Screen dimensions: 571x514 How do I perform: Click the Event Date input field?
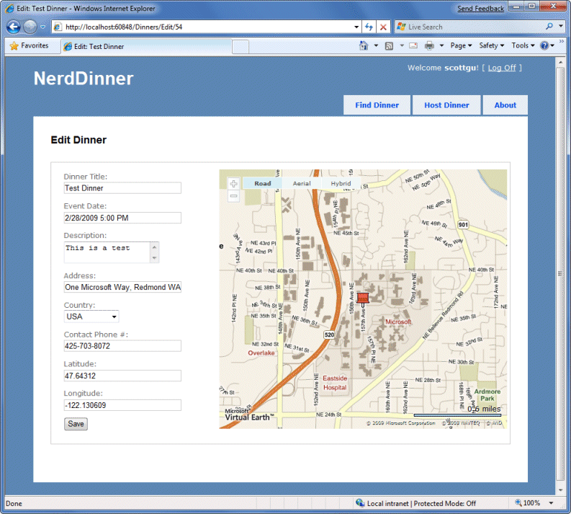pos(122,218)
